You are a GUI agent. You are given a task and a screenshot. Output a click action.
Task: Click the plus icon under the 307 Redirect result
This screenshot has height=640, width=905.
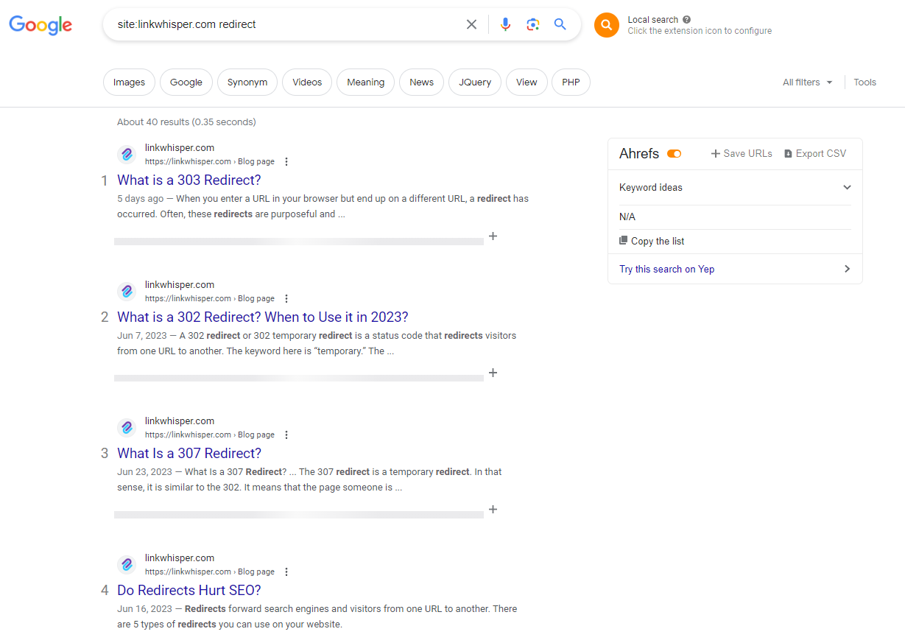click(493, 509)
